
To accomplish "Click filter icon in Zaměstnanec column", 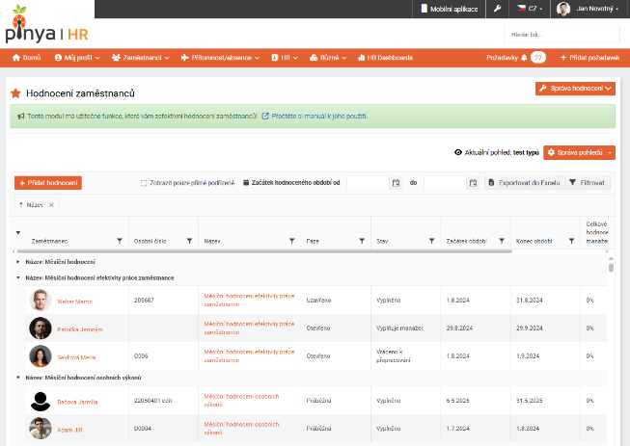I will pos(120,241).
